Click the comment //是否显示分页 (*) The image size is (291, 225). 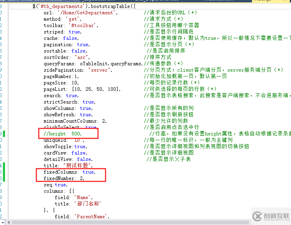(x=169, y=45)
